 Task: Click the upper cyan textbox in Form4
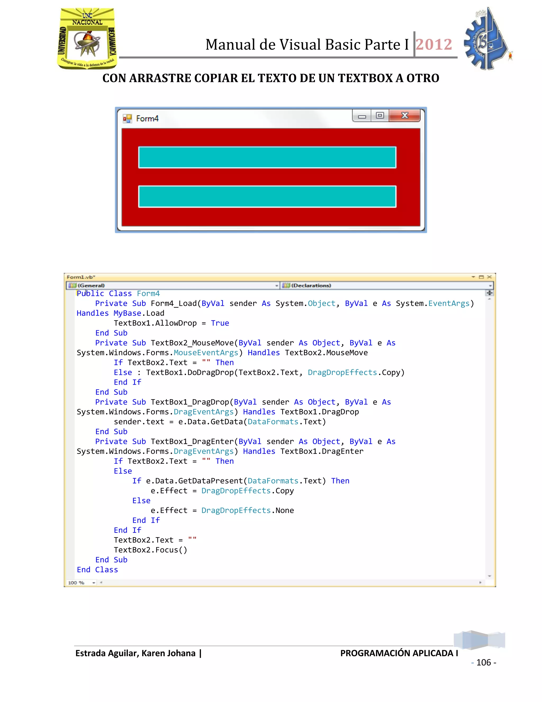coord(267,157)
